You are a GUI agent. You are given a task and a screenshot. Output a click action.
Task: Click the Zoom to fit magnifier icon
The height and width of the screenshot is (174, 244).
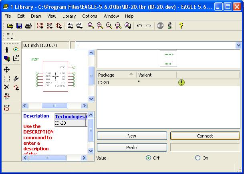point(91,26)
